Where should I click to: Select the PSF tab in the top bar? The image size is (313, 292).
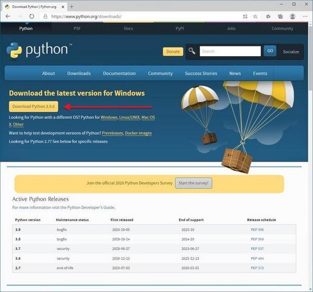tap(77, 29)
